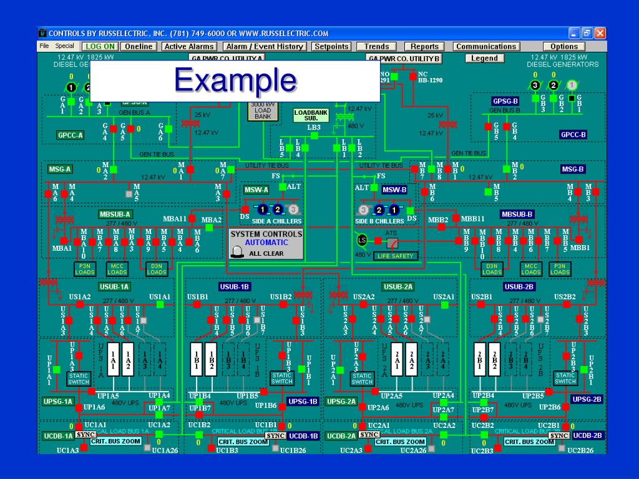Open the Options screen

coord(564,46)
